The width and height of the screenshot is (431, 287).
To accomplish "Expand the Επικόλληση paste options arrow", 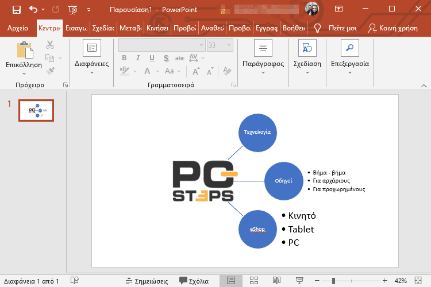I will pos(24,73).
